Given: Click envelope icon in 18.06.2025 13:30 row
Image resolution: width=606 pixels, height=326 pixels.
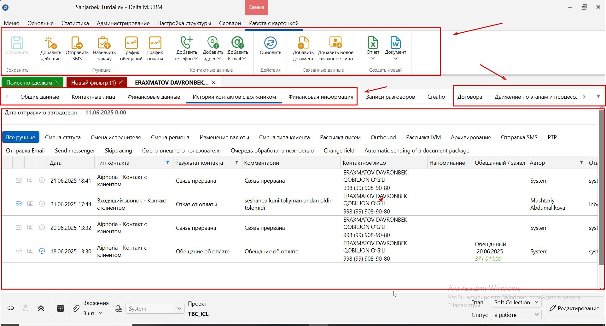Looking at the screenshot, I should pyautogui.click(x=19, y=251).
